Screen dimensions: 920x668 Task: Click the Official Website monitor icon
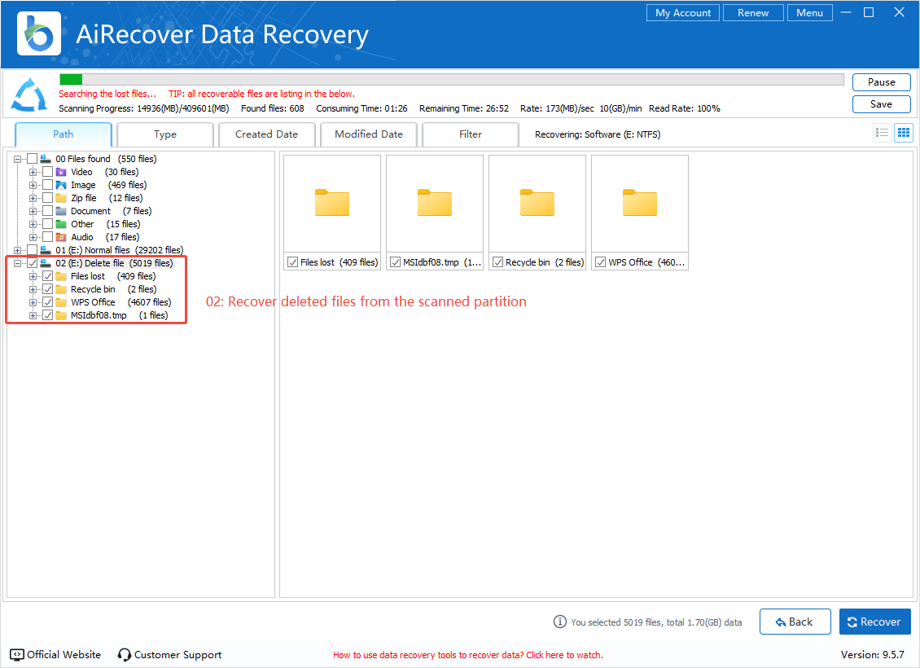(17, 654)
